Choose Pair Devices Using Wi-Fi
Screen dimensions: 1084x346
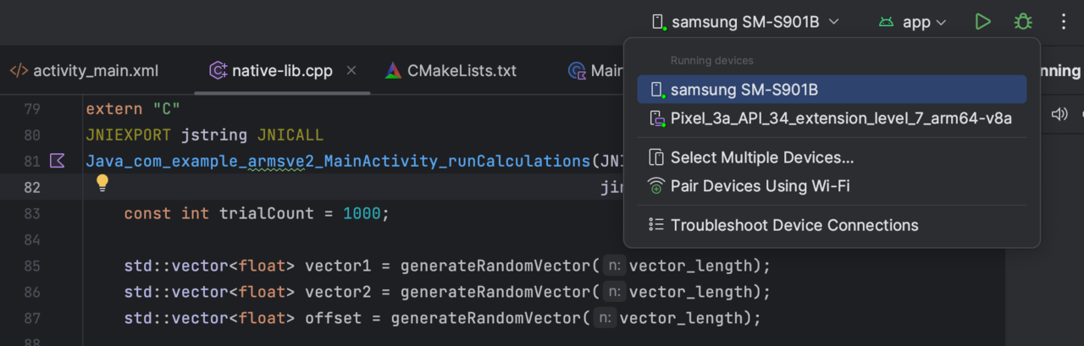[x=760, y=186]
